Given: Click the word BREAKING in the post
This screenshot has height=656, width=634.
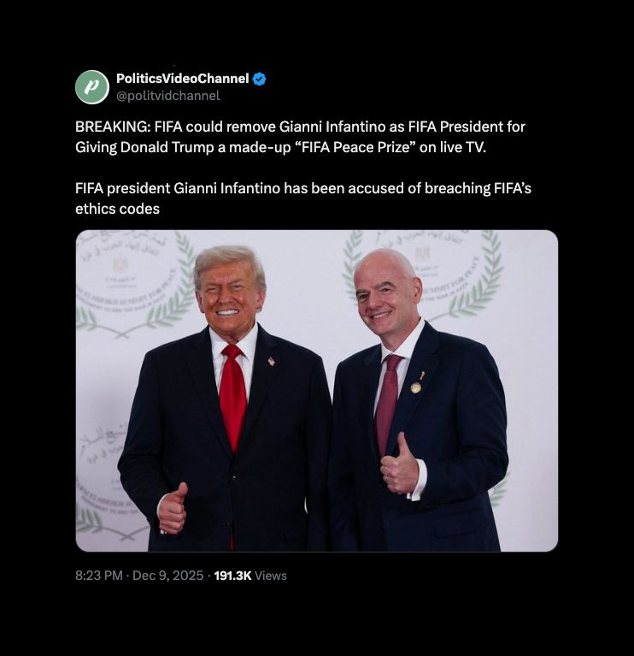Looking at the screenshot, I should (x=113, y=127).
